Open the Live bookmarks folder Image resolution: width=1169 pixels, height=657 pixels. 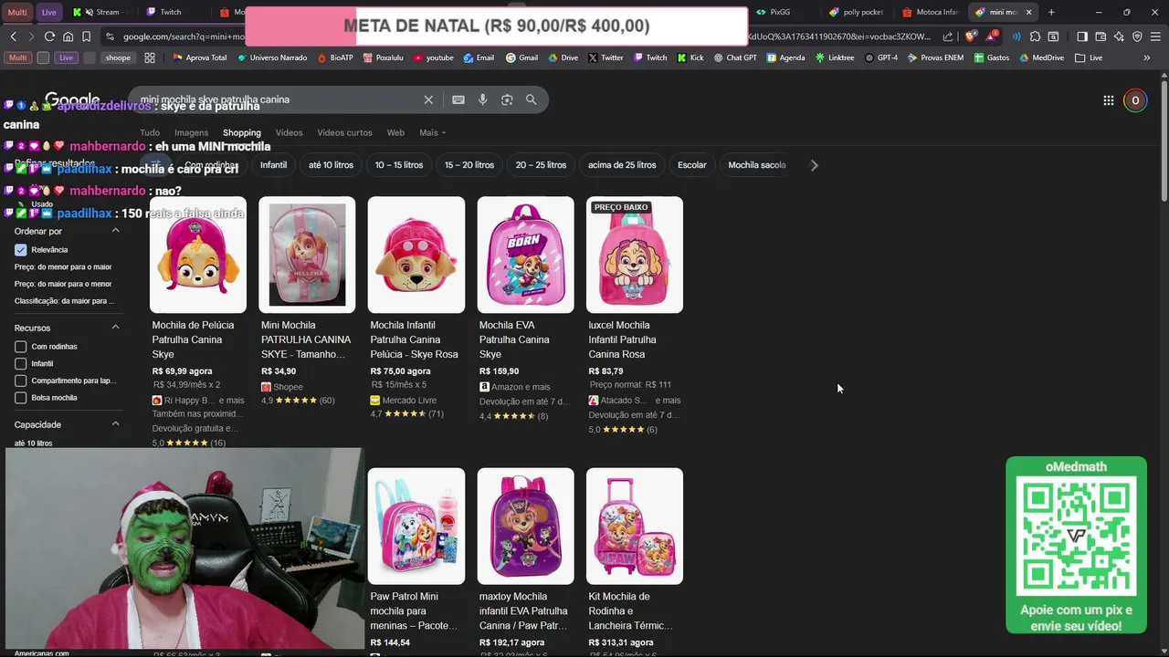point(1089,57)
